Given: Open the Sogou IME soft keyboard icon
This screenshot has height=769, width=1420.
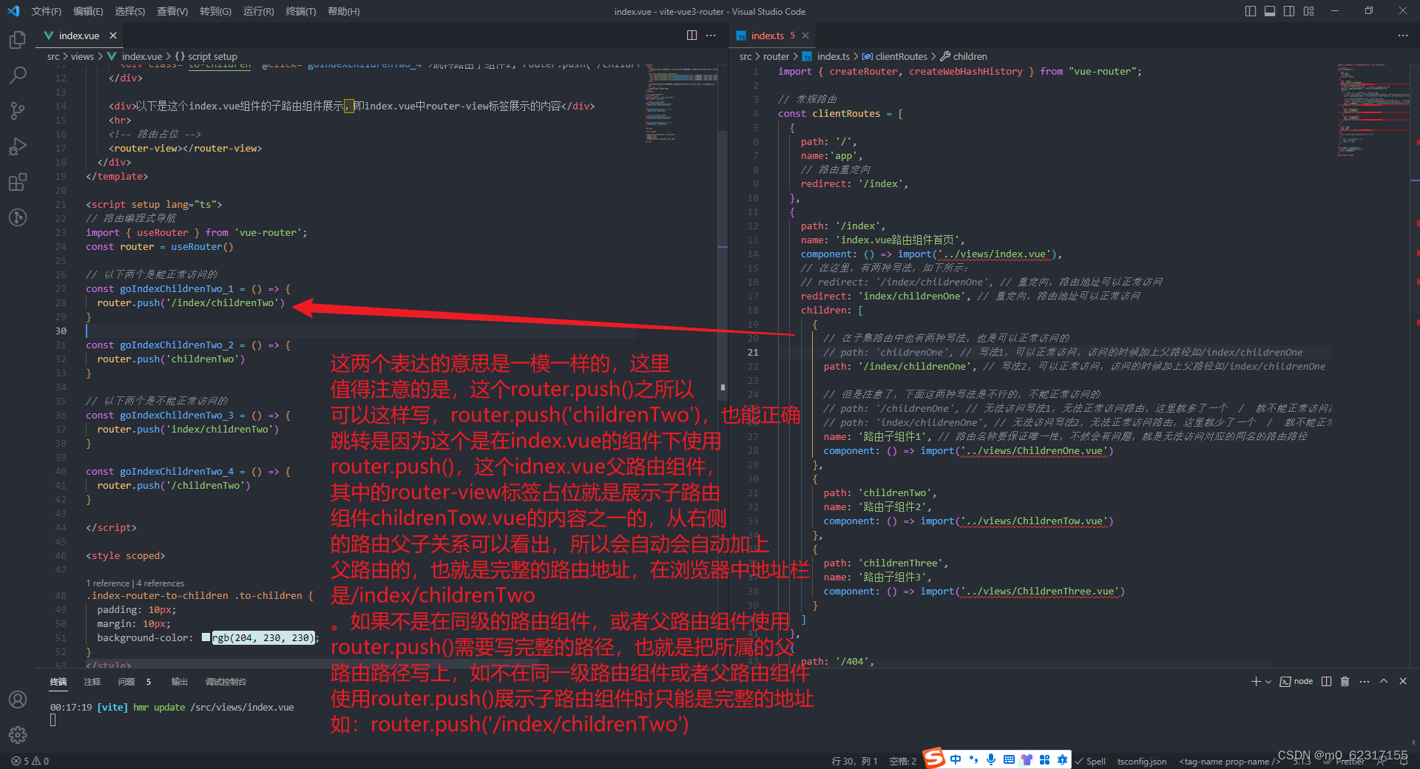Looking at the screenshot, I should click(x=1009, y=759).
